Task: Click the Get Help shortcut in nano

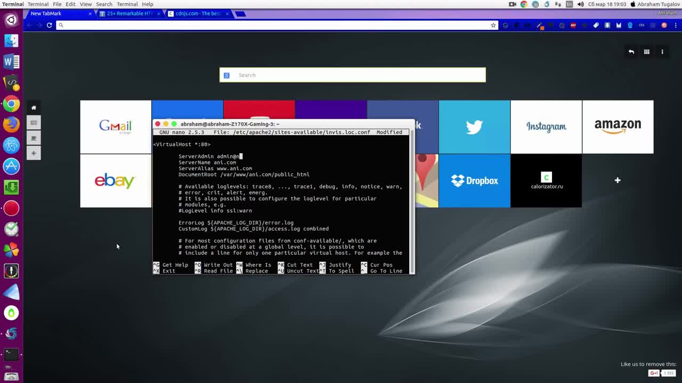Action: (x=170, y=265)
